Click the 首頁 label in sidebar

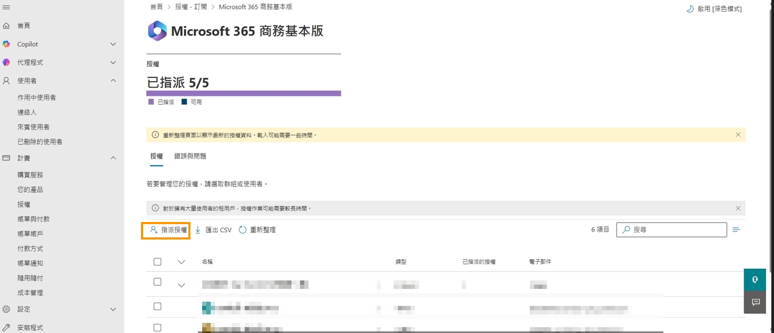(x=24, y=25)
